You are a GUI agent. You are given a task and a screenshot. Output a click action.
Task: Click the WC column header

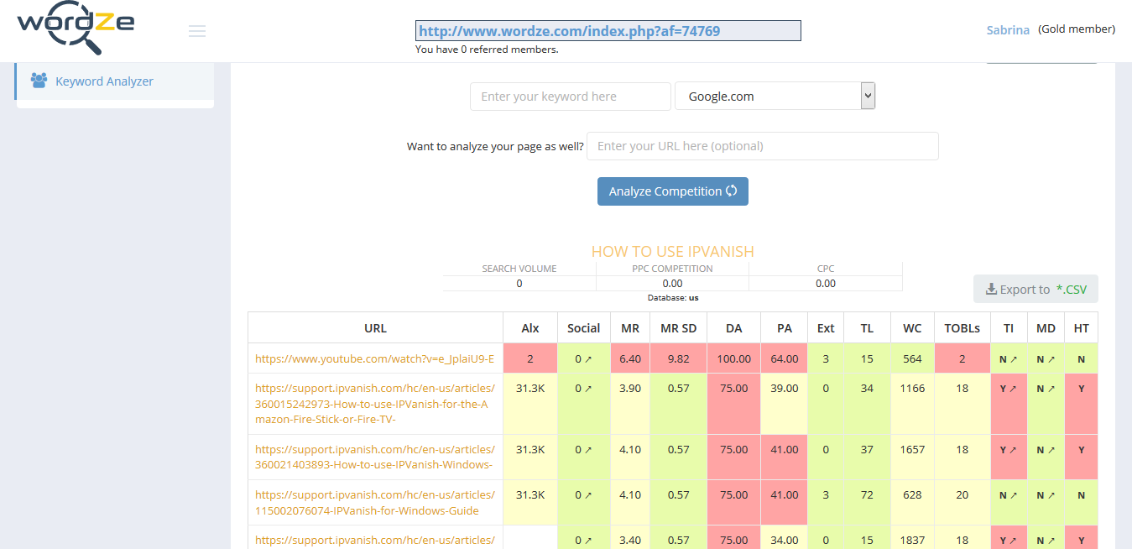[x=912, y=328]
